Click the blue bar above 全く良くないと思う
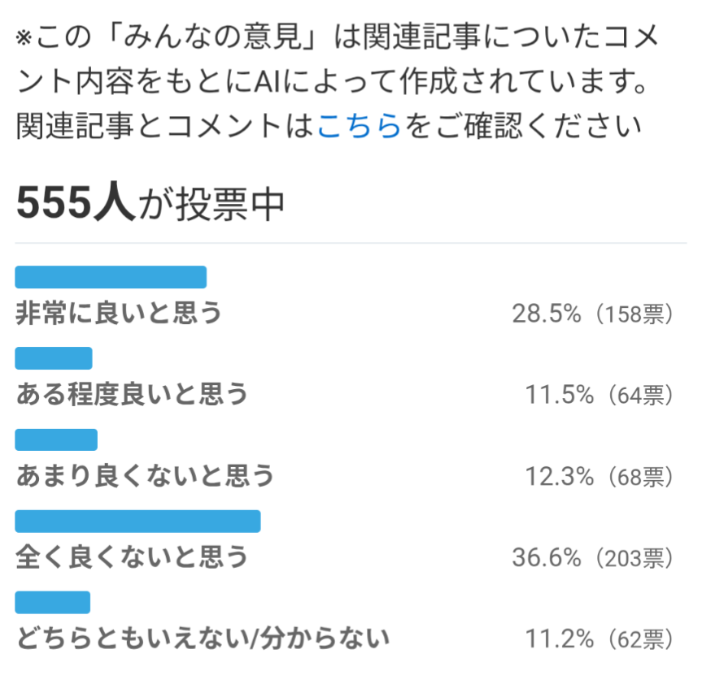702x684 pixels. pyautogui.click(x=138, y=522)
